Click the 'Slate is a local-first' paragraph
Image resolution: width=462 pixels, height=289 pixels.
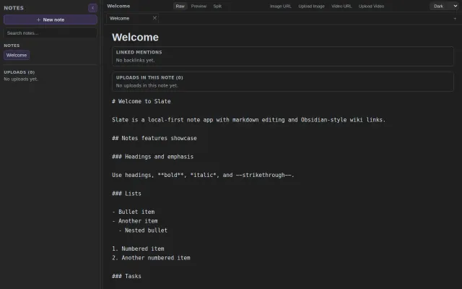point(248,120)
